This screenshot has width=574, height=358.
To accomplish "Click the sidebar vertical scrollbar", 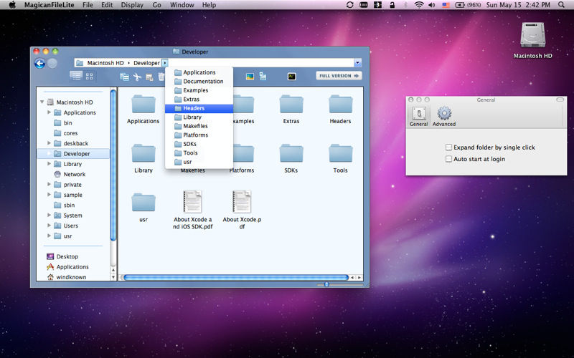I will [x=113, y=165].
